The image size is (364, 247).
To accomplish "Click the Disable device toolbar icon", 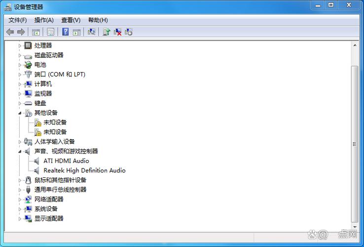I will [x=129, y=32].
